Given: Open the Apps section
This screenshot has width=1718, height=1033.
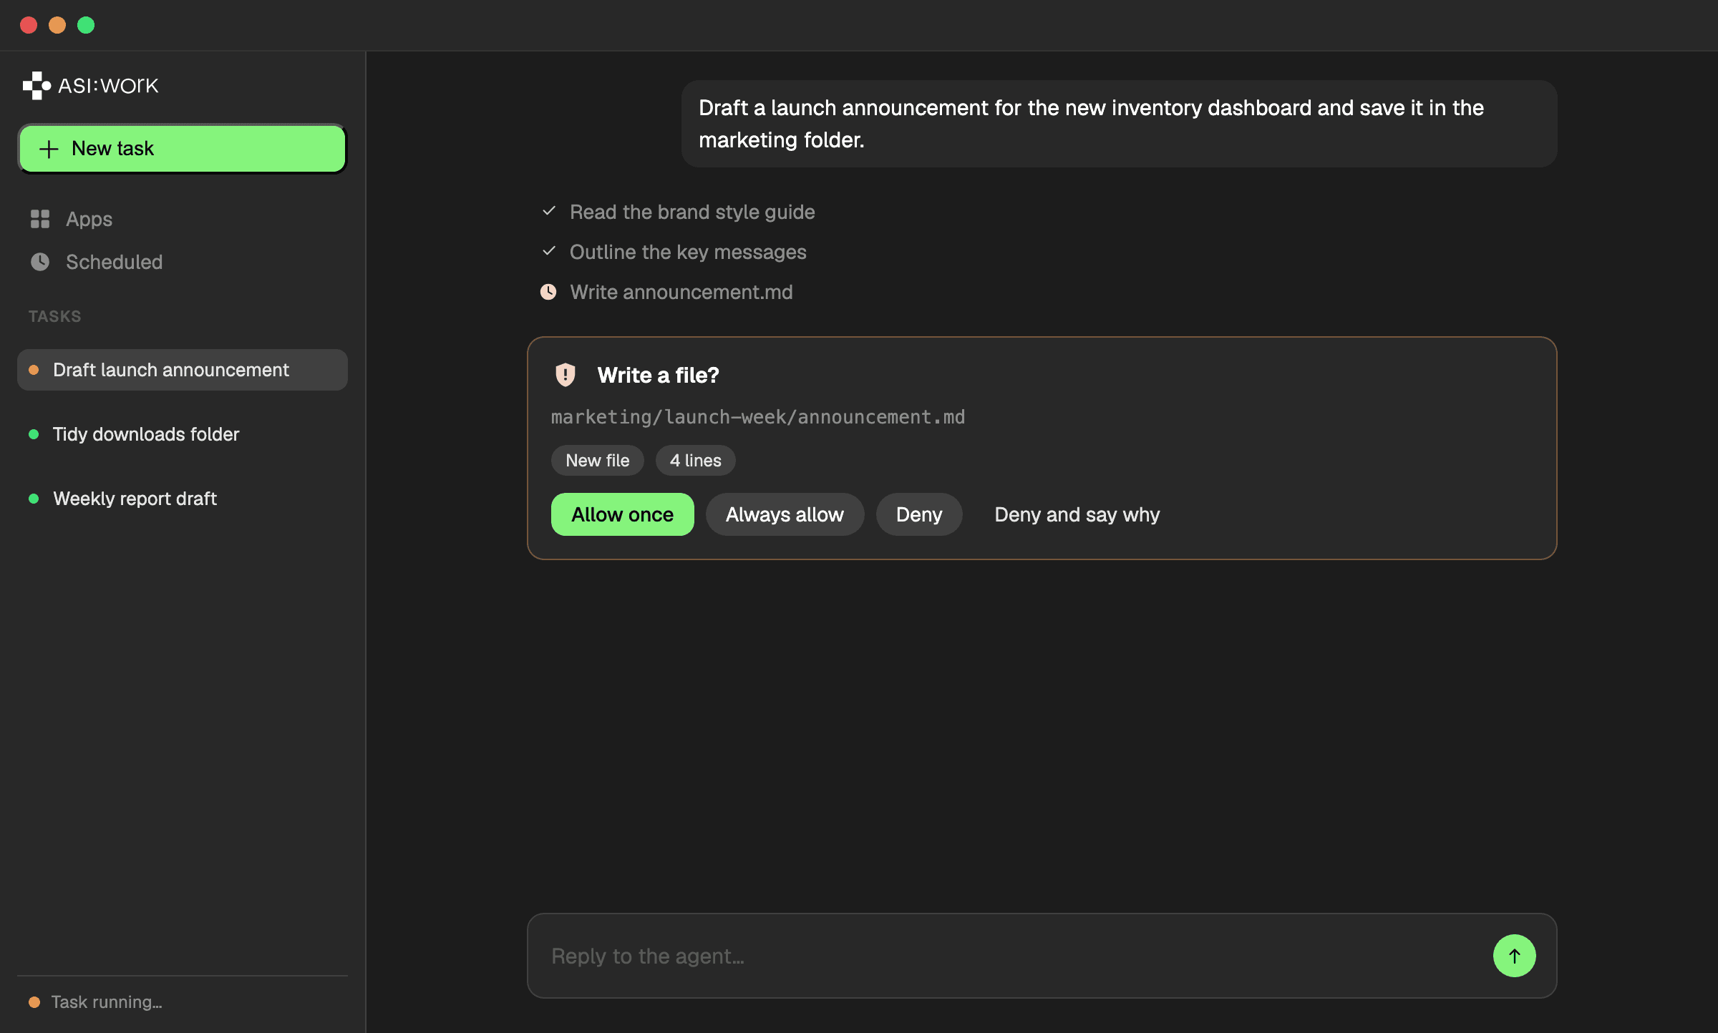Looking at the screenshot, I should coord(183,219).
